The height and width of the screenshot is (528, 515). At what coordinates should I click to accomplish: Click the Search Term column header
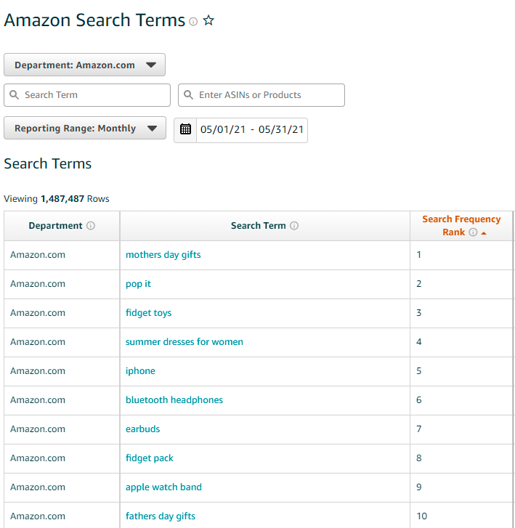(258, 226)
